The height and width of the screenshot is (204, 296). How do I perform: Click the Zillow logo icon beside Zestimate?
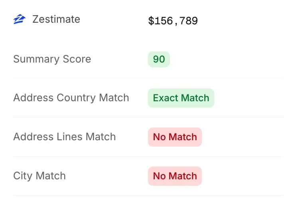coord(19,19)
